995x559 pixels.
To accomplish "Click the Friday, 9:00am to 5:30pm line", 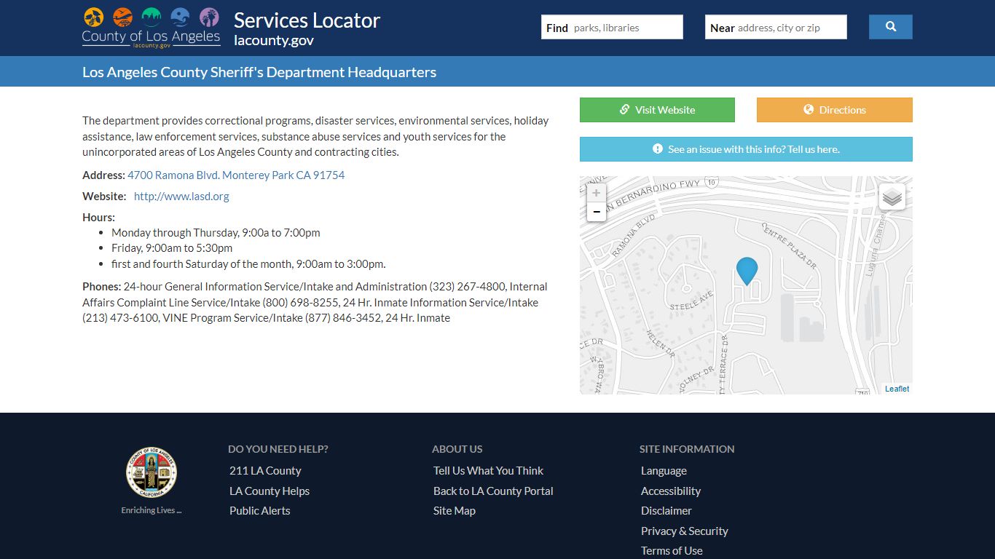I will click(x=172, y=248).
